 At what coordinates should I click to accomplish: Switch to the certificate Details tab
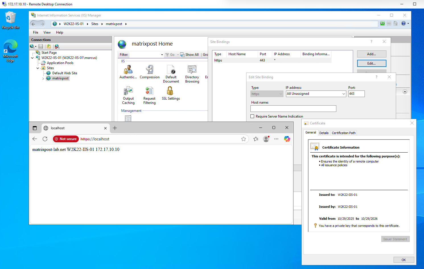coord(324,133)
